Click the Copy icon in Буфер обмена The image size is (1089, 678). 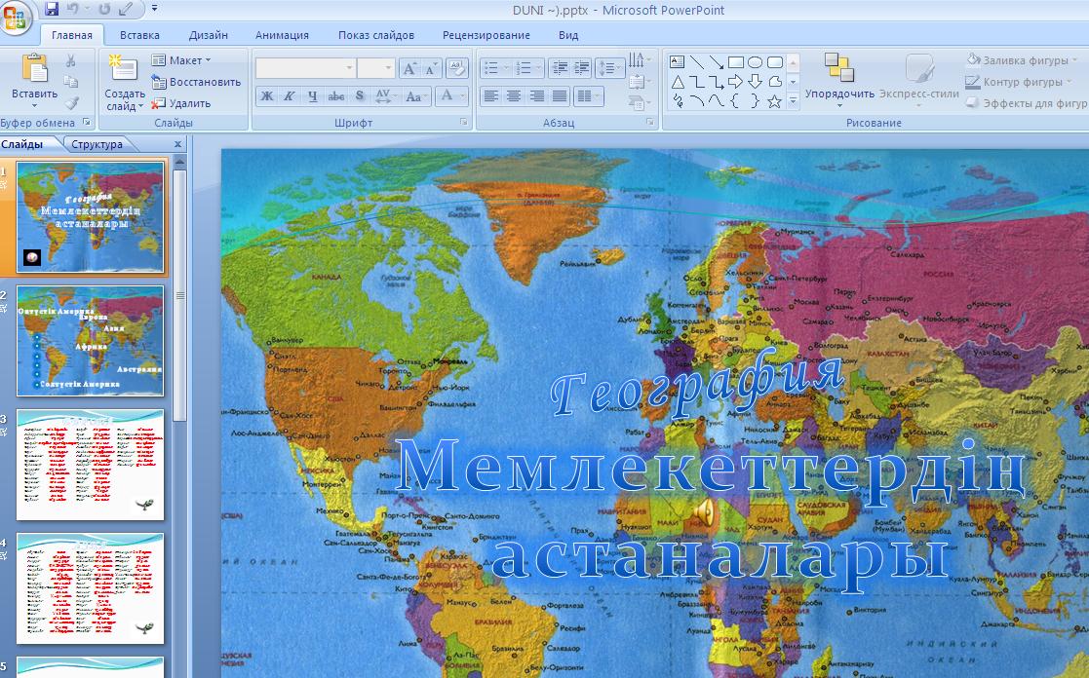click(x=71, y=82)
